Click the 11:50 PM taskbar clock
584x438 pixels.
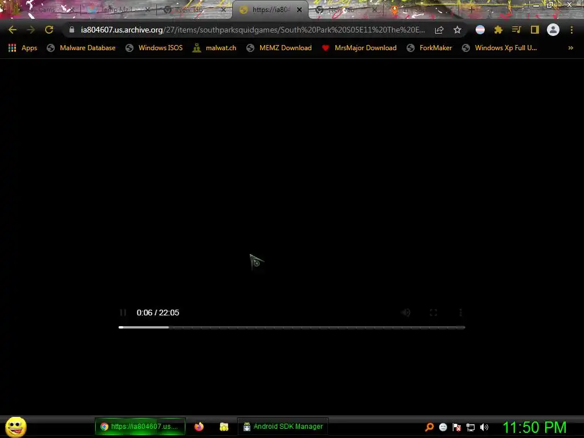[534, 427]
